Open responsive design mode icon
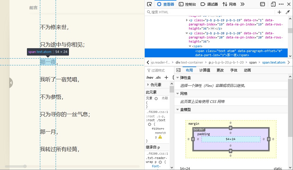The height and width of the screenshot is (170, 293). tap(273, 4)
